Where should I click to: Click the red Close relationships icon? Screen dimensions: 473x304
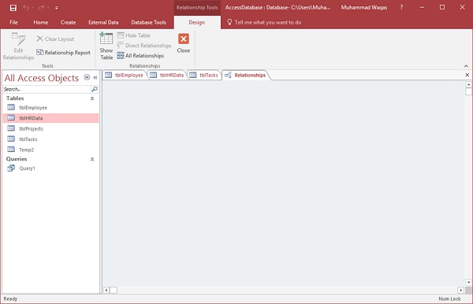[x=184, y=39]
